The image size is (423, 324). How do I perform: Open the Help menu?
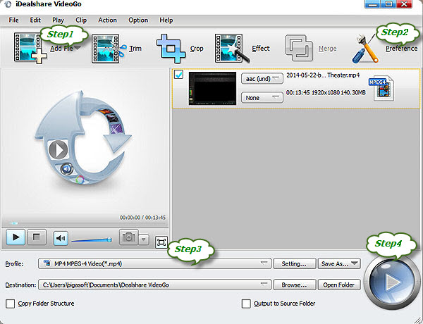166,20
